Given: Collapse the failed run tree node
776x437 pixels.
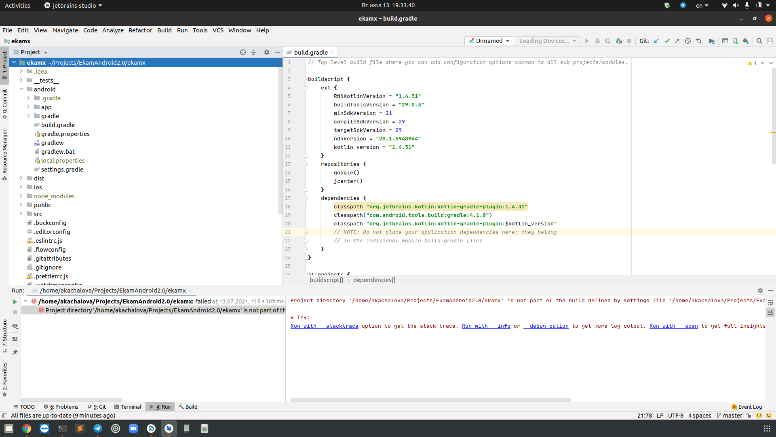Looking at the screenshot, I should tap(26, 301).
